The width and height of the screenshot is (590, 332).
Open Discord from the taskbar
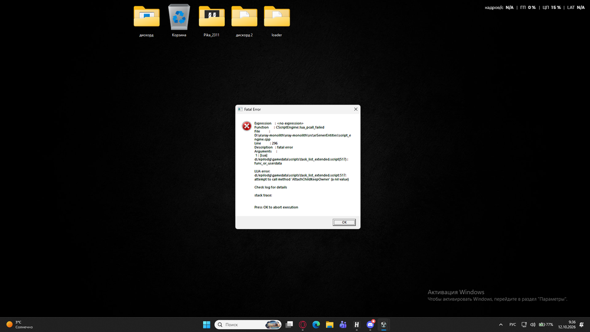pos(371,324)
